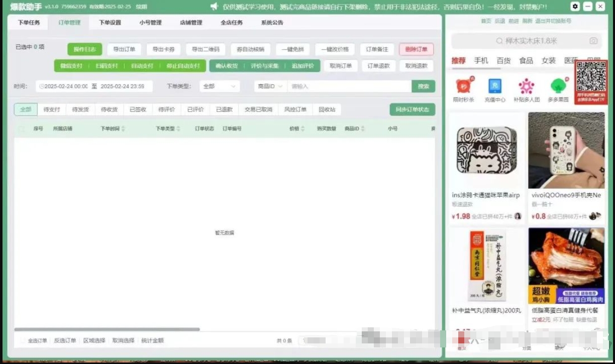Image resolution: width=615 pixels, height=364 pixels.
Task: Switch to 小号管理 tab
Action: point(151,23)
